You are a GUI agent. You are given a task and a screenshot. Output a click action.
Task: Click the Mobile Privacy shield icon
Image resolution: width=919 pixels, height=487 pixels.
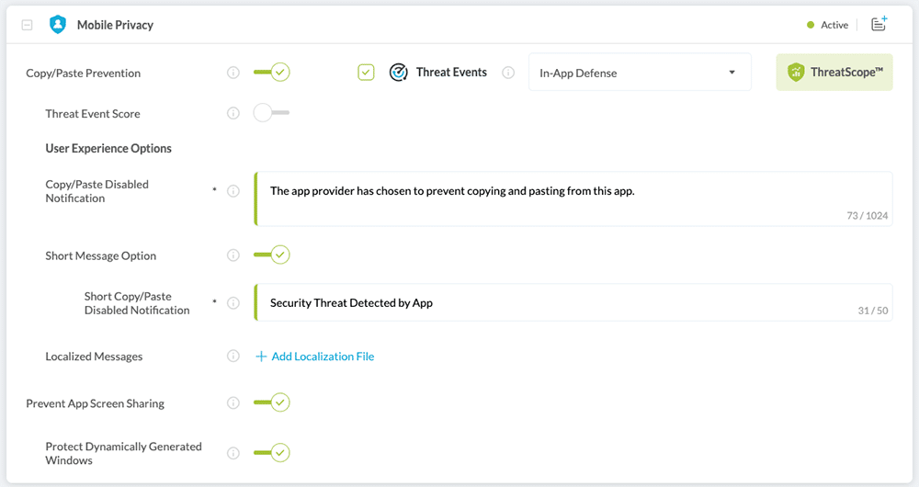click(x=58, y=25)
